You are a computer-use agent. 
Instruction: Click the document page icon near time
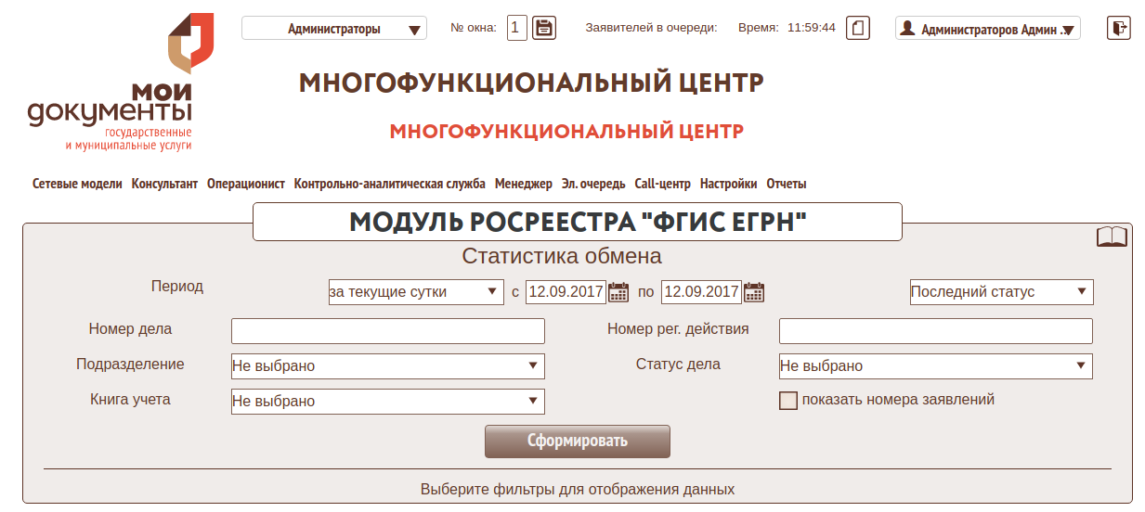pos(859,28)
